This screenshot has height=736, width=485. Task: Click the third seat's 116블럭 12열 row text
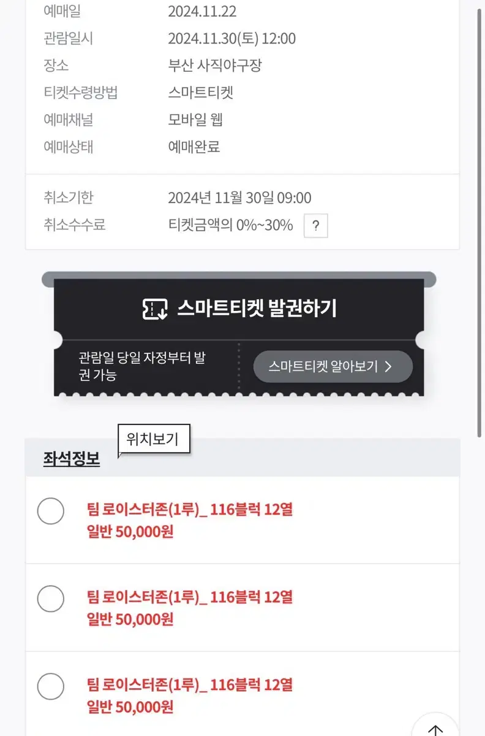252,684
